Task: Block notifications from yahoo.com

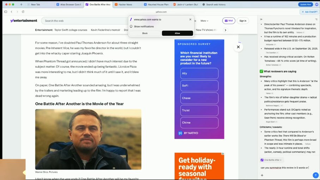Action: coord(145,33)
